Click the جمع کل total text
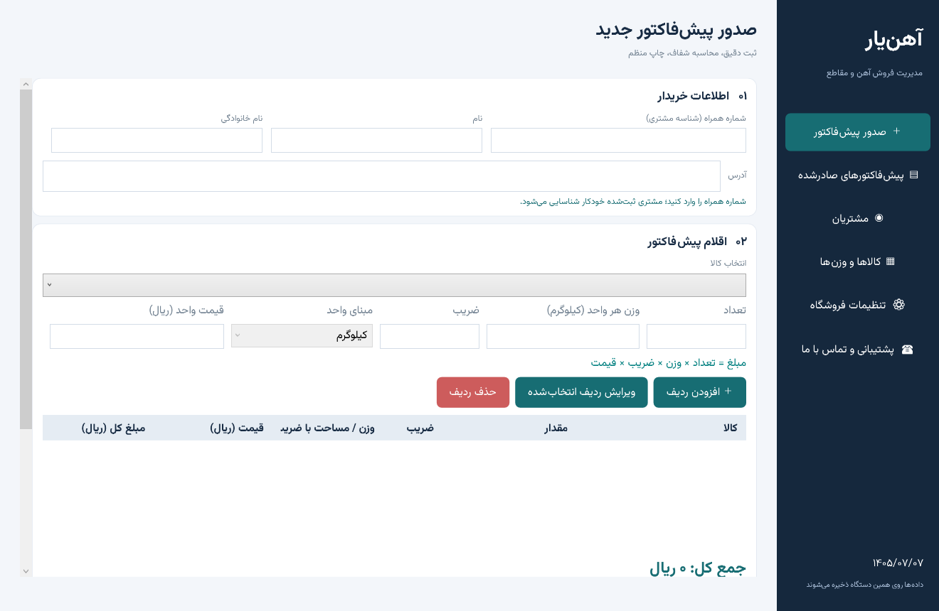The image size is (939, 611). click(698, 569)
